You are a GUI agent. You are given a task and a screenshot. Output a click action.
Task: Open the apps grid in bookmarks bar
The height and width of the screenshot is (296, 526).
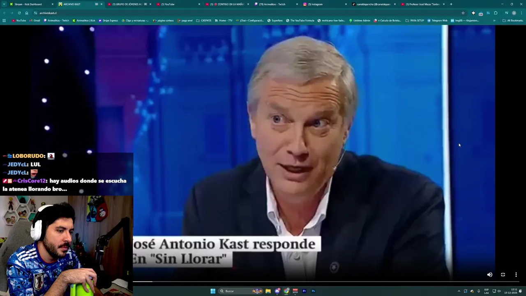(x=4, y=20)
